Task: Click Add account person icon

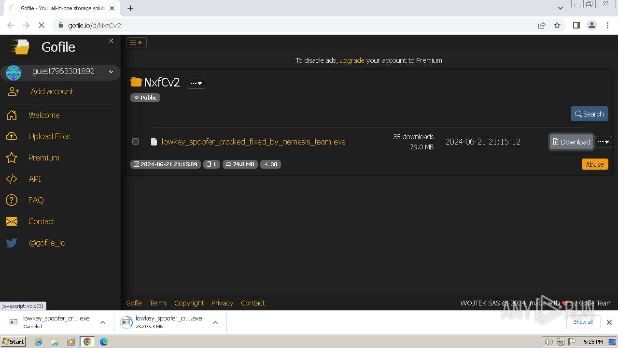Action: pos(13,91)
